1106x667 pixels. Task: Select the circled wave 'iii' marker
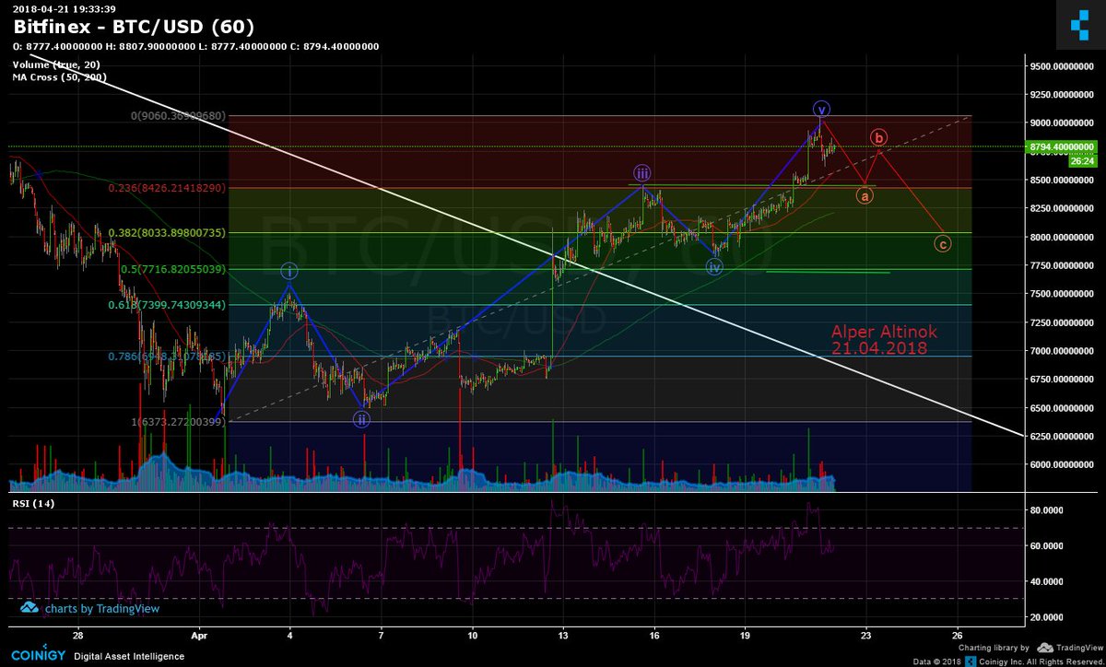click(642, 173)
